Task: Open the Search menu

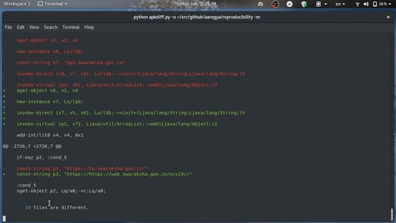Action: [51, 27]
